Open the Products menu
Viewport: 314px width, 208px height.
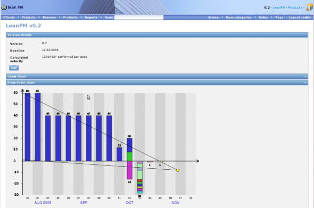click(x=70, y=18)
